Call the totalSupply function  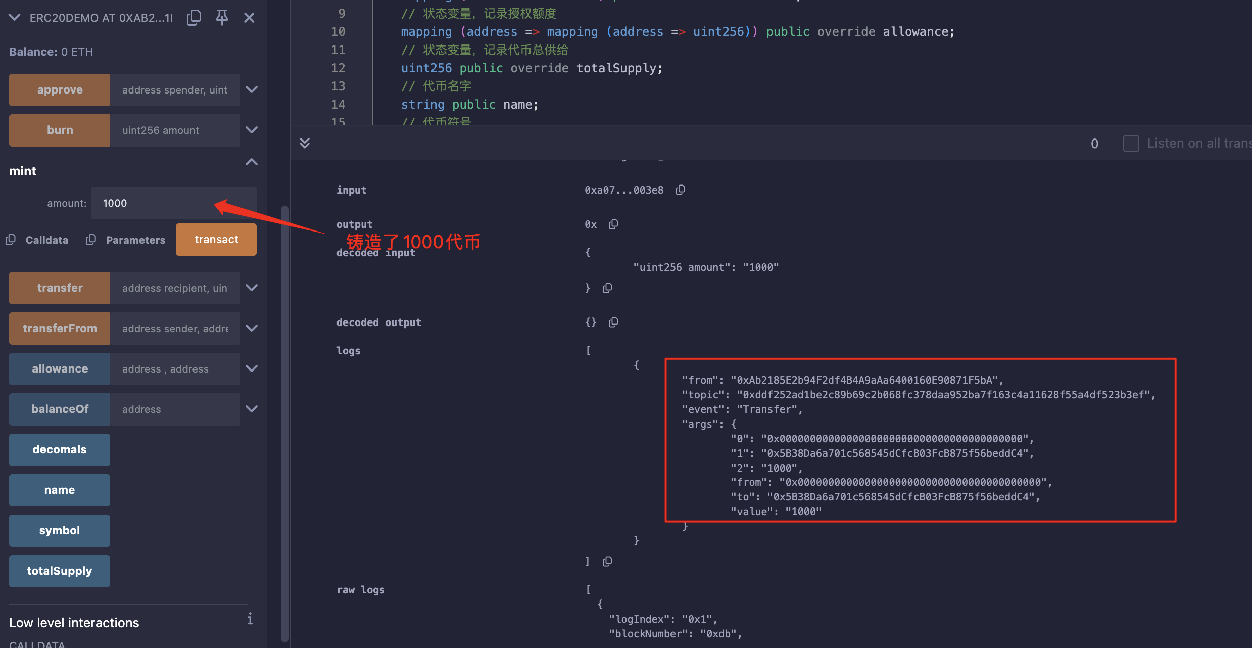[x=60, y=571]
